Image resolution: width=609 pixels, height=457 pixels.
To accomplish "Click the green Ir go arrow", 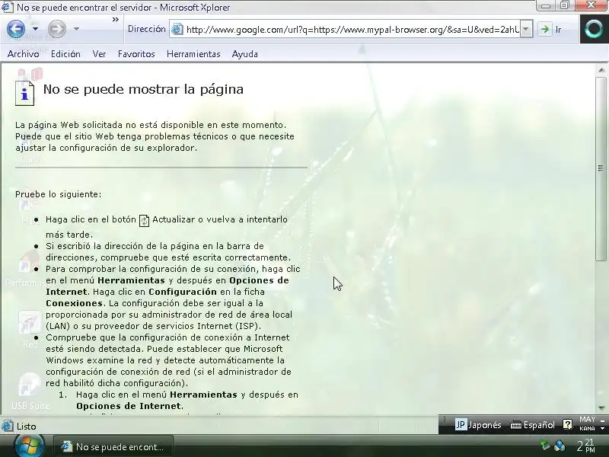I will [545, 29].
